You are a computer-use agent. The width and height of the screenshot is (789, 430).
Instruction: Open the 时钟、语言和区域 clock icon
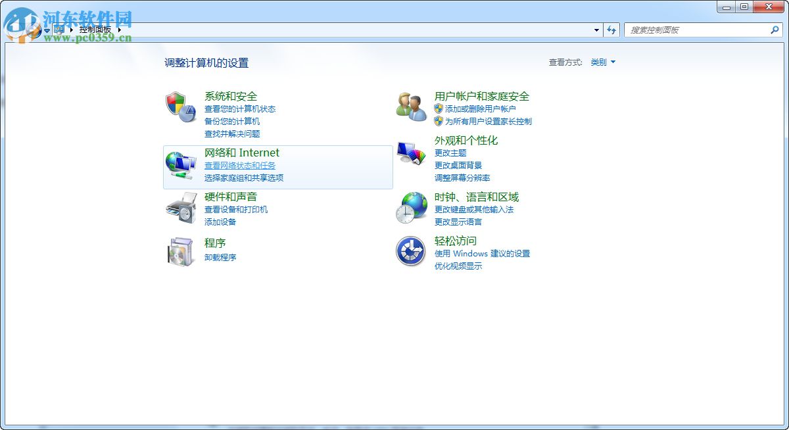(x=411, y=208)
